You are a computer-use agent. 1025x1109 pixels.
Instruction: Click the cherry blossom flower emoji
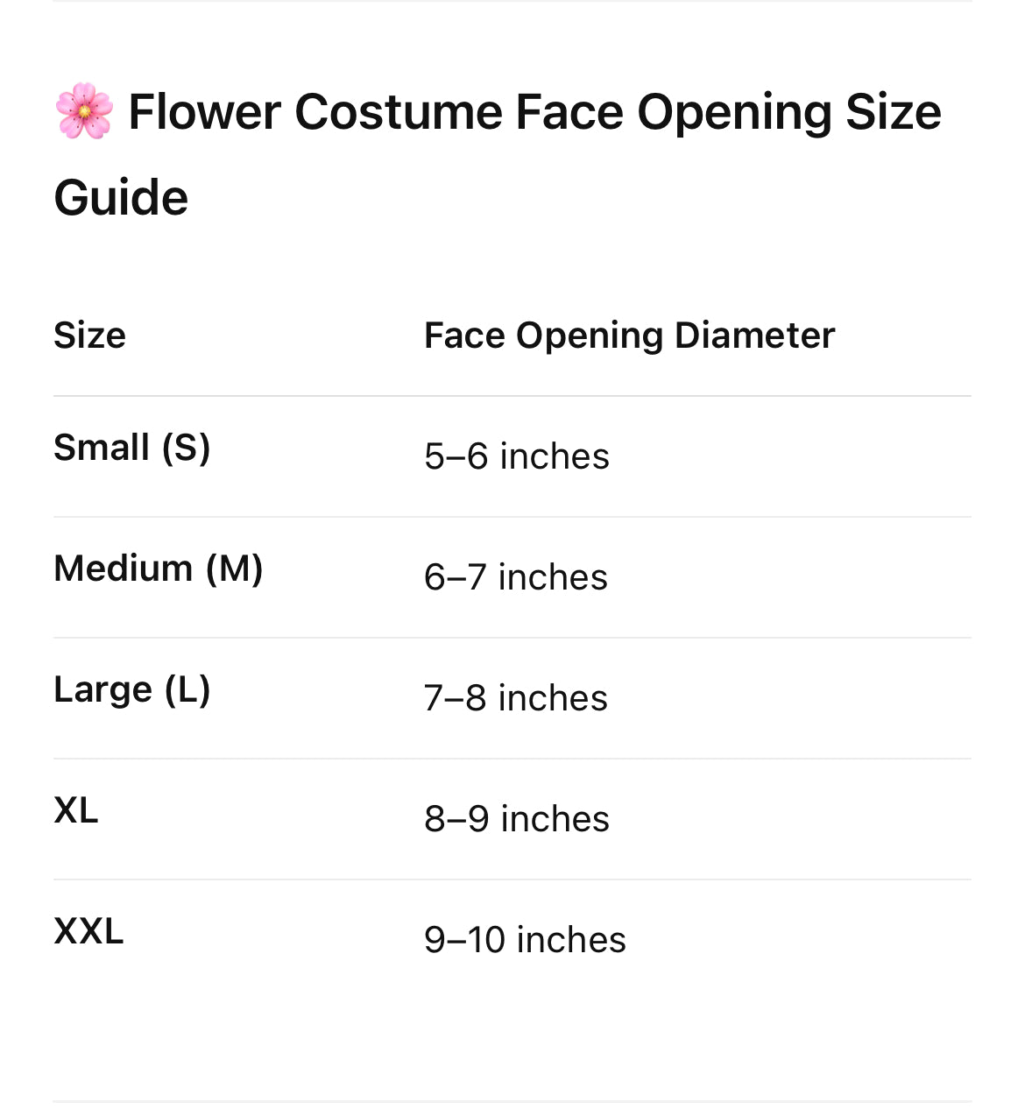coord(84,111)
